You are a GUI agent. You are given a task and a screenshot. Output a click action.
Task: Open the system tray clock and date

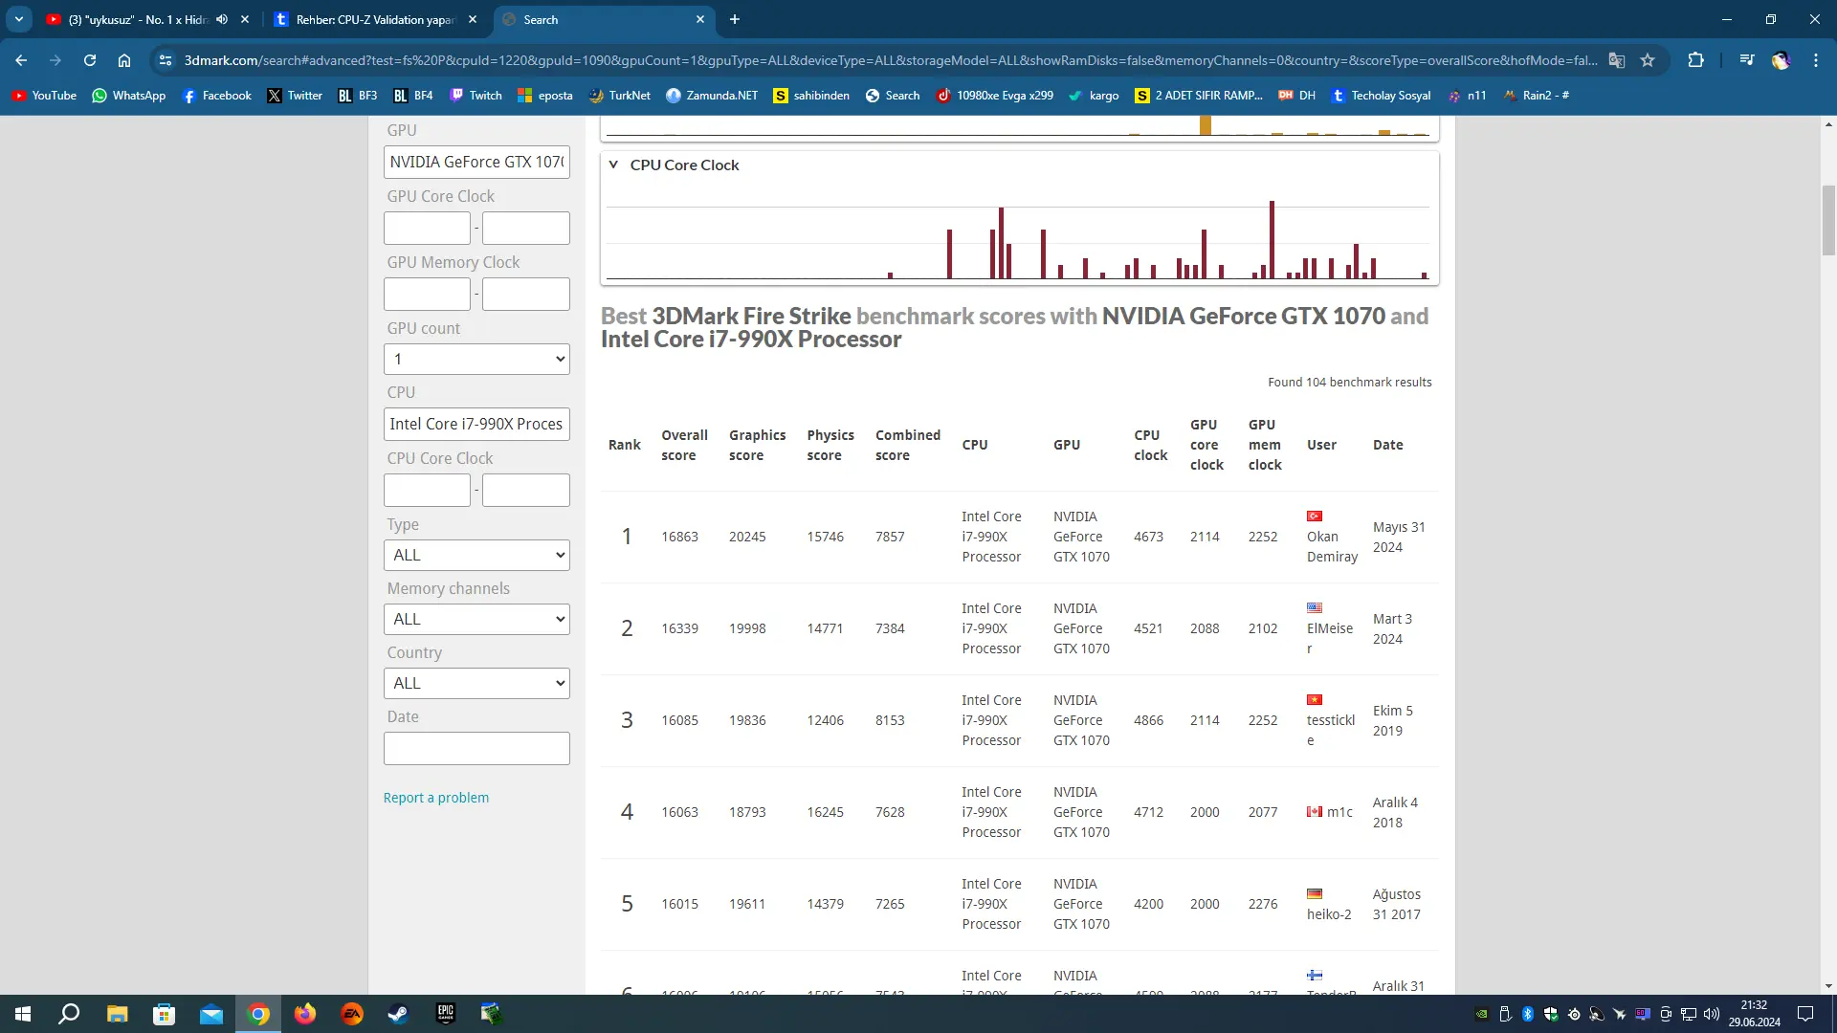(x=1754, y=1014)
